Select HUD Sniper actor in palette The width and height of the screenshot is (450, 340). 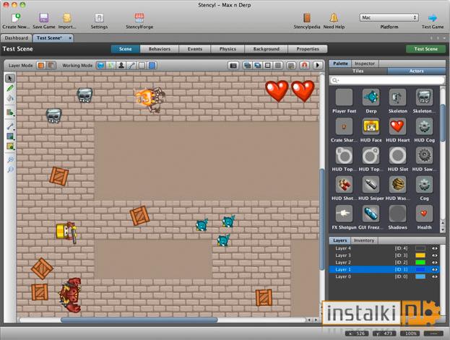pos(371,185)
